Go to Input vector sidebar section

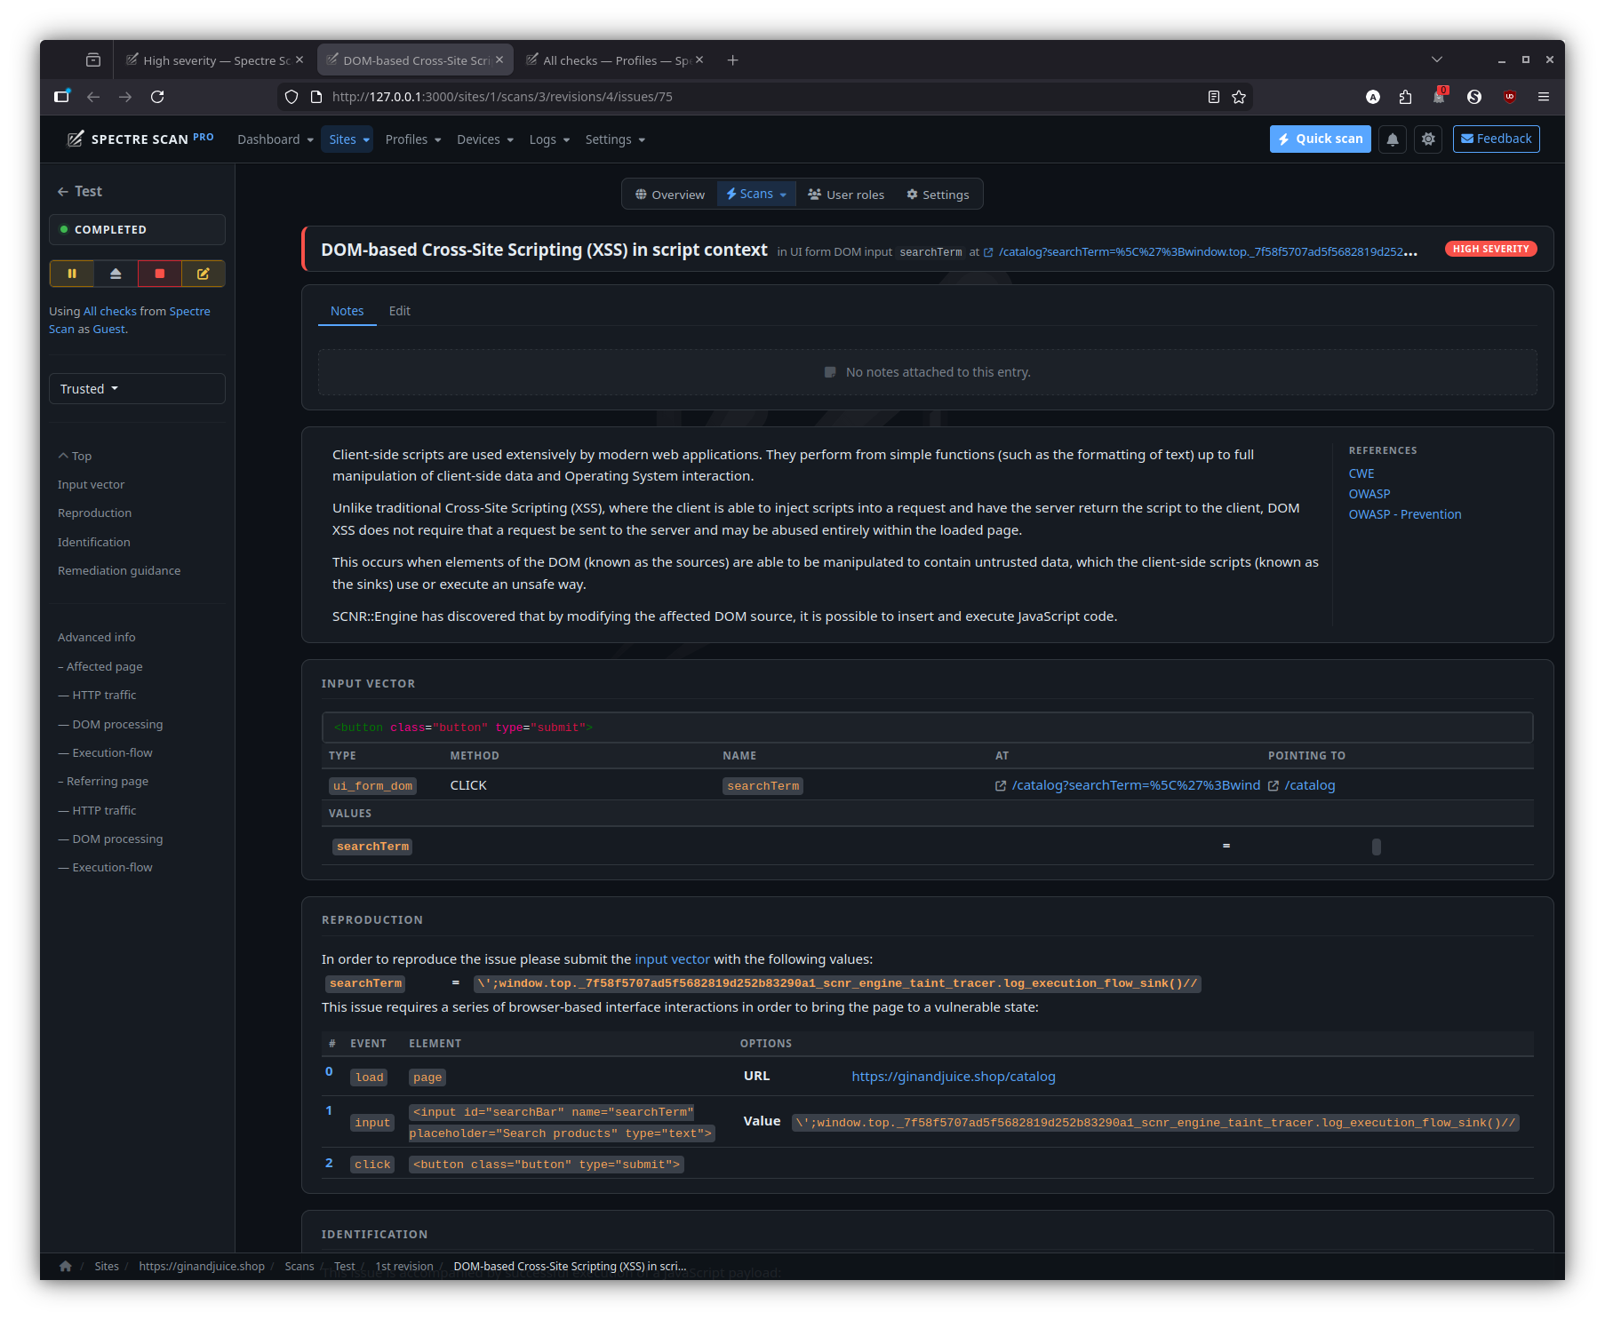point(92,485)
